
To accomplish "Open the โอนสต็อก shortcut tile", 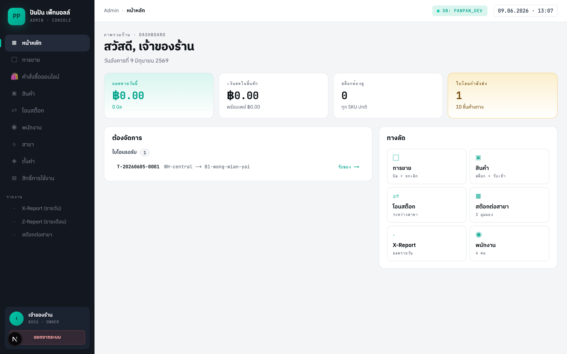I will 427,205.
